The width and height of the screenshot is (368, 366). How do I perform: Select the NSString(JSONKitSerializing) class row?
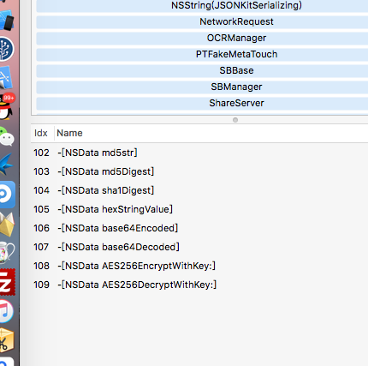coord(202,6)
